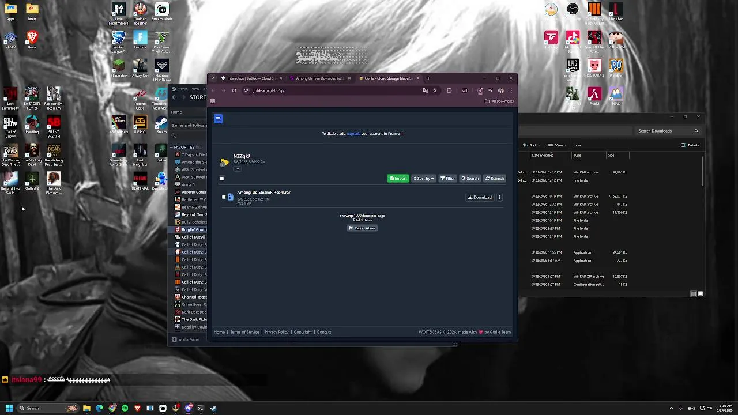Open the Gofile sidebar hamburger menu

[218, 119]
